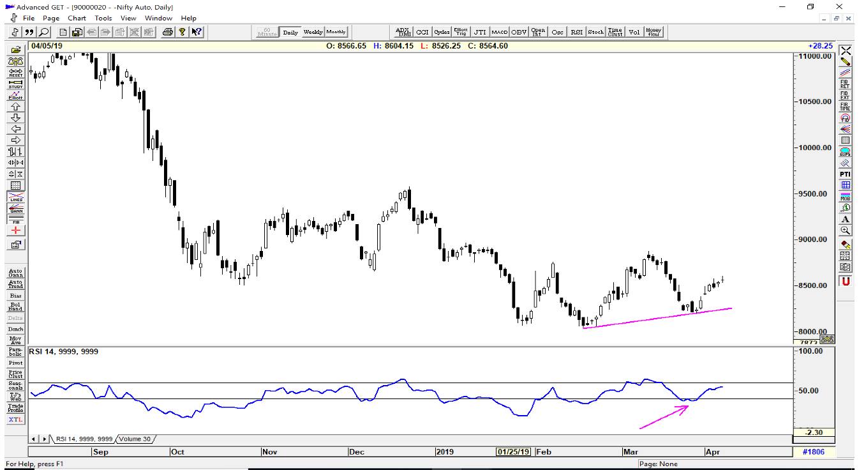
Task: Select the PTI tool on right toolbar
Action: 846,172
